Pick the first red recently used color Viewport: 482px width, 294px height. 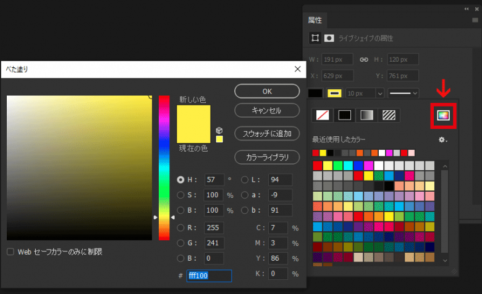point(315,153)
